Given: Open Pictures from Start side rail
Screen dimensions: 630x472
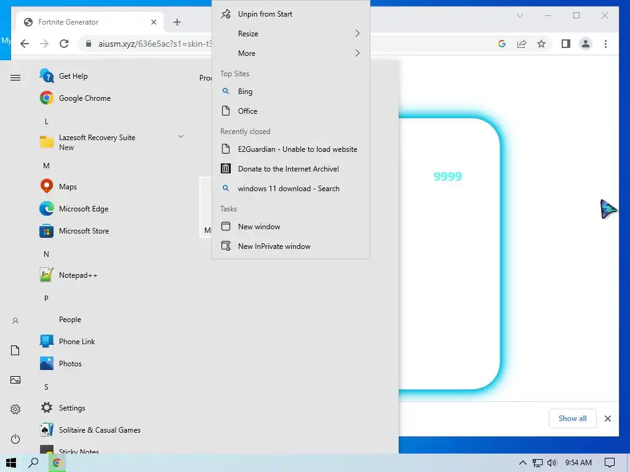Looking at the screenshot, I should (x=15, y=380).
